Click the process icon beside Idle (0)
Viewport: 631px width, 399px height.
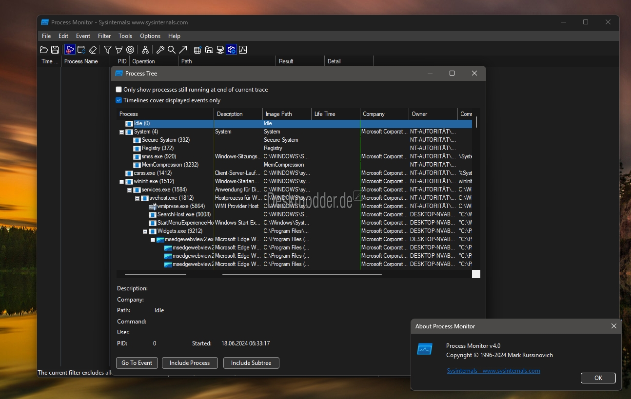coord(129,124)
